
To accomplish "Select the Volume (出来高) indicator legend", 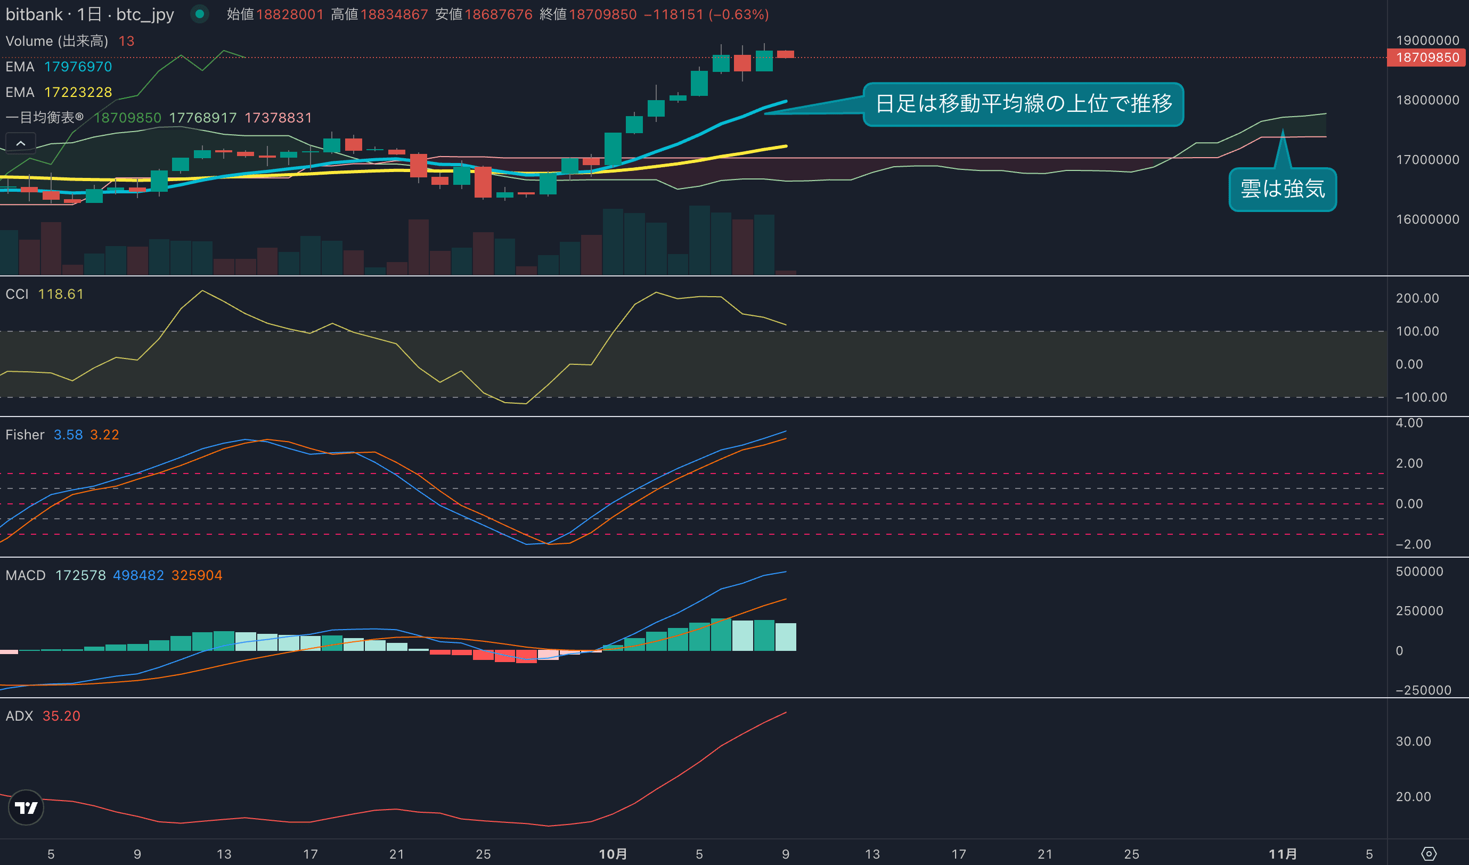I will coord(56,41).
